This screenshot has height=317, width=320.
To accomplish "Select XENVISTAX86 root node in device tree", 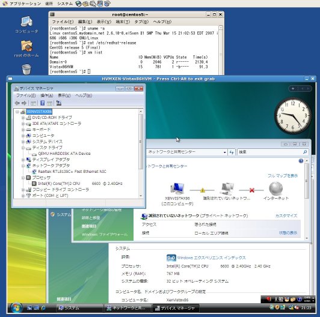I will pyautogui.click(x=39, y=112).
